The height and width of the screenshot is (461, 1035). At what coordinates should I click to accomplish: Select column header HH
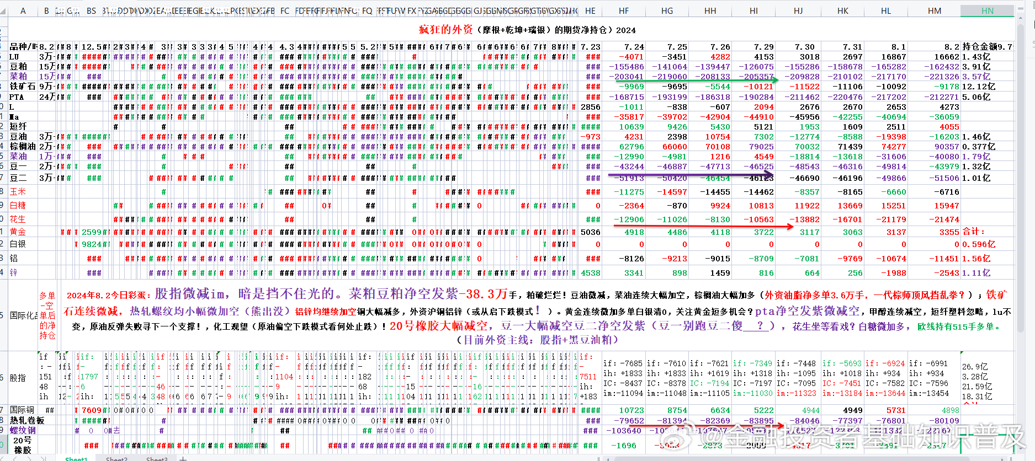(x=710, y=10)
